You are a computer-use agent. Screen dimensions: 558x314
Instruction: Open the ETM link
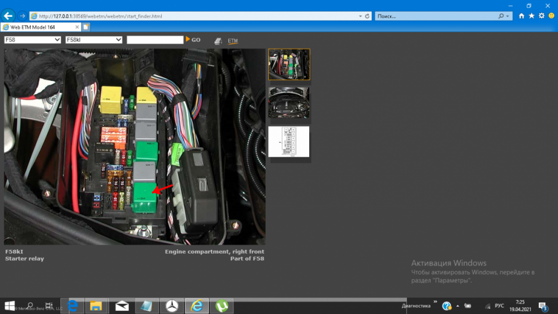(x=233, y=41)
